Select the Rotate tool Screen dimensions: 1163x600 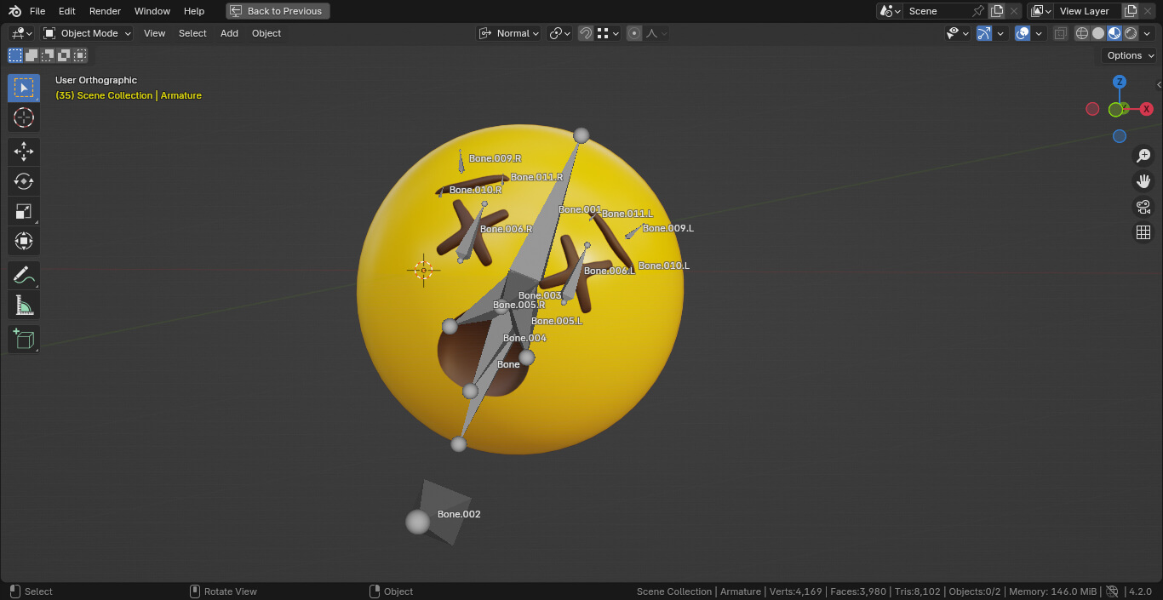click(24, 181)
